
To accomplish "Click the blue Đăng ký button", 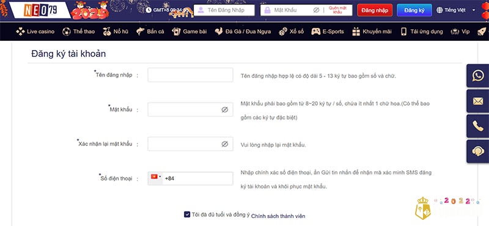I will 414,10.
